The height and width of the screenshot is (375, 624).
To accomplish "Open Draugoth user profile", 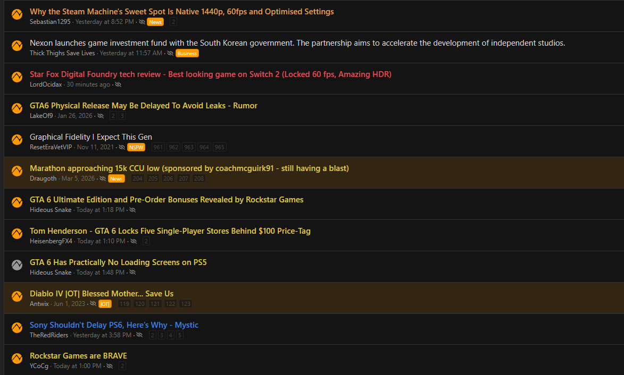I will click(43, 179).
